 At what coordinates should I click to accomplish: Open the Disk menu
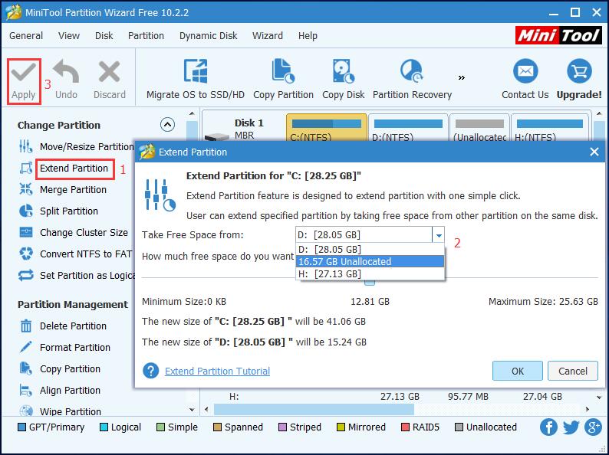(104, 36)
